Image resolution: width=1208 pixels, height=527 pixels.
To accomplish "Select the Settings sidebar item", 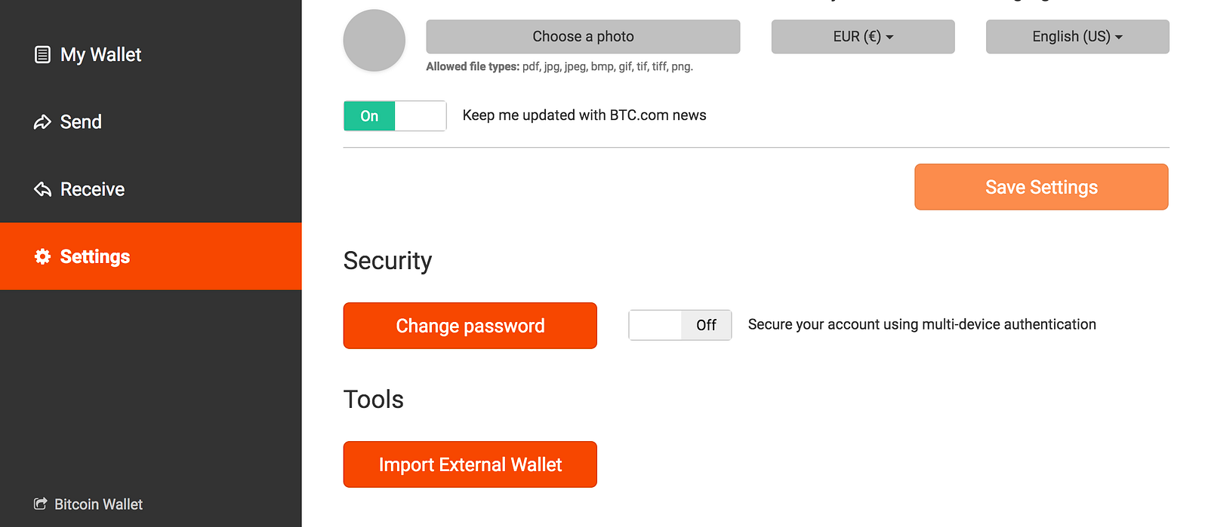I will click(95, 256).
